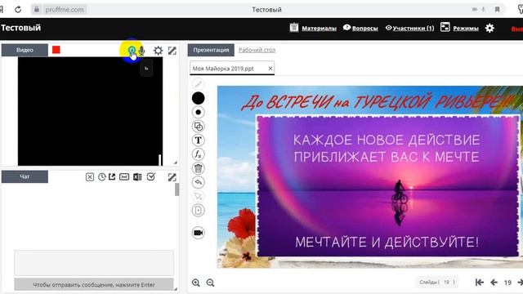
Task: Expand the Video panel to fullscreen
Action: click(172, 51)
